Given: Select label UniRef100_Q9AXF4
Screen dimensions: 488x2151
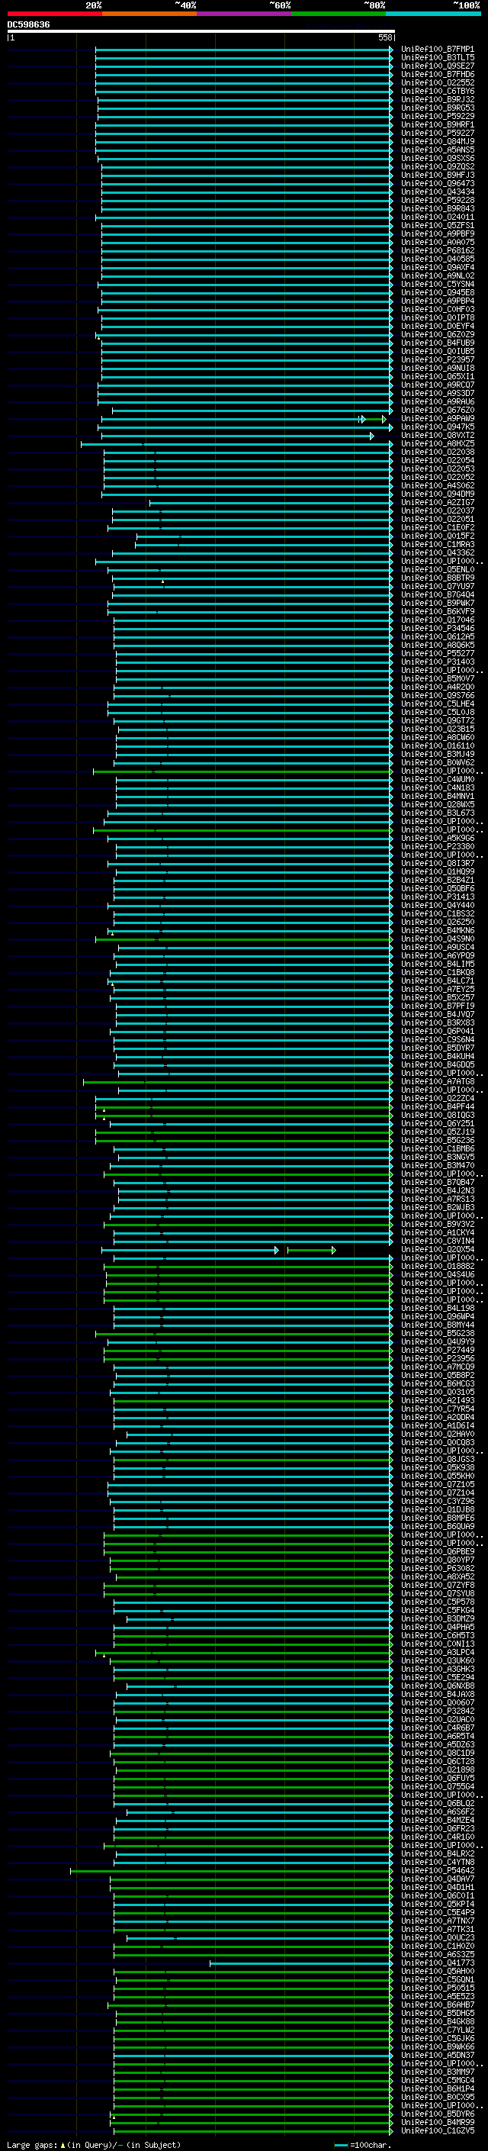Looking at the screenshot, I should click(437, 267).
